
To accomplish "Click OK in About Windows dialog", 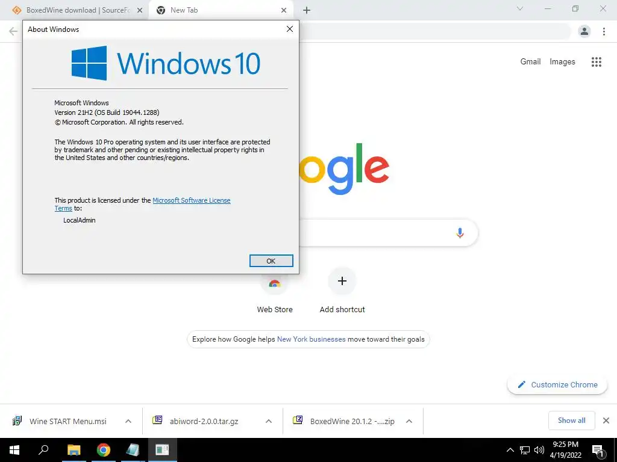I will 271,261.
